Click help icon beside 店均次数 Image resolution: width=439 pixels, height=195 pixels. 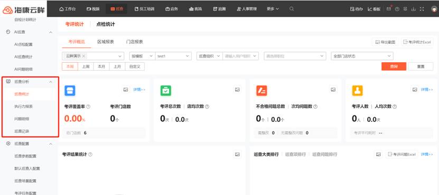(207, 106)
